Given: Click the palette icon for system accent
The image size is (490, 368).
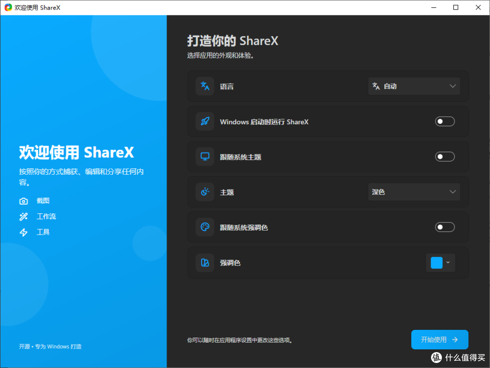Looking at the screenshot, I should pyautogui.click(x=205, y=227).
